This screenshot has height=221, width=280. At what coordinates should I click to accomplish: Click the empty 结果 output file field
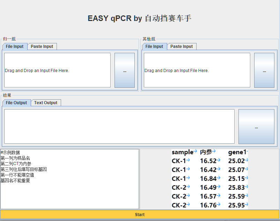click(x=119, y=127)
